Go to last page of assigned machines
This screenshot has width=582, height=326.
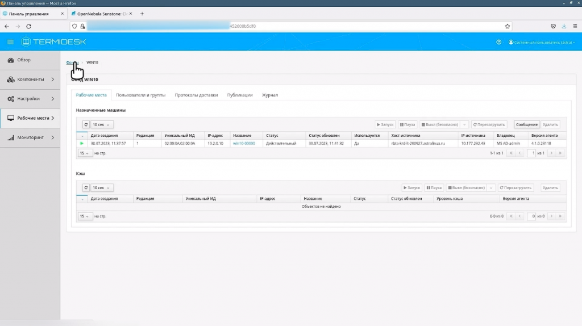pyautogui.click(x=560, y=153)
